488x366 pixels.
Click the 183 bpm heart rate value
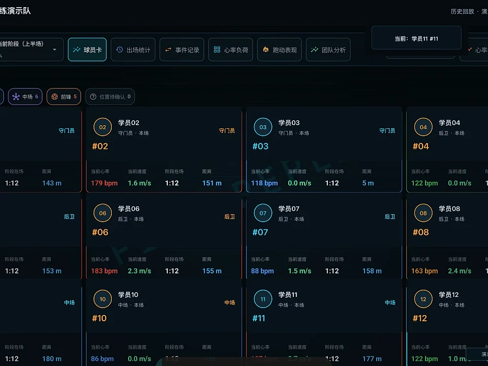pos(104,271)
